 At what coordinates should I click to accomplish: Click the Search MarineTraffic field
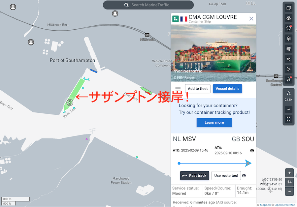click(x=148, y=5)
